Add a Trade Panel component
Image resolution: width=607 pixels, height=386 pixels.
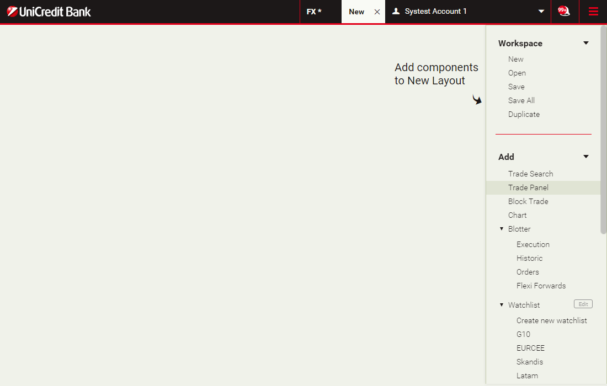[528, 187]
